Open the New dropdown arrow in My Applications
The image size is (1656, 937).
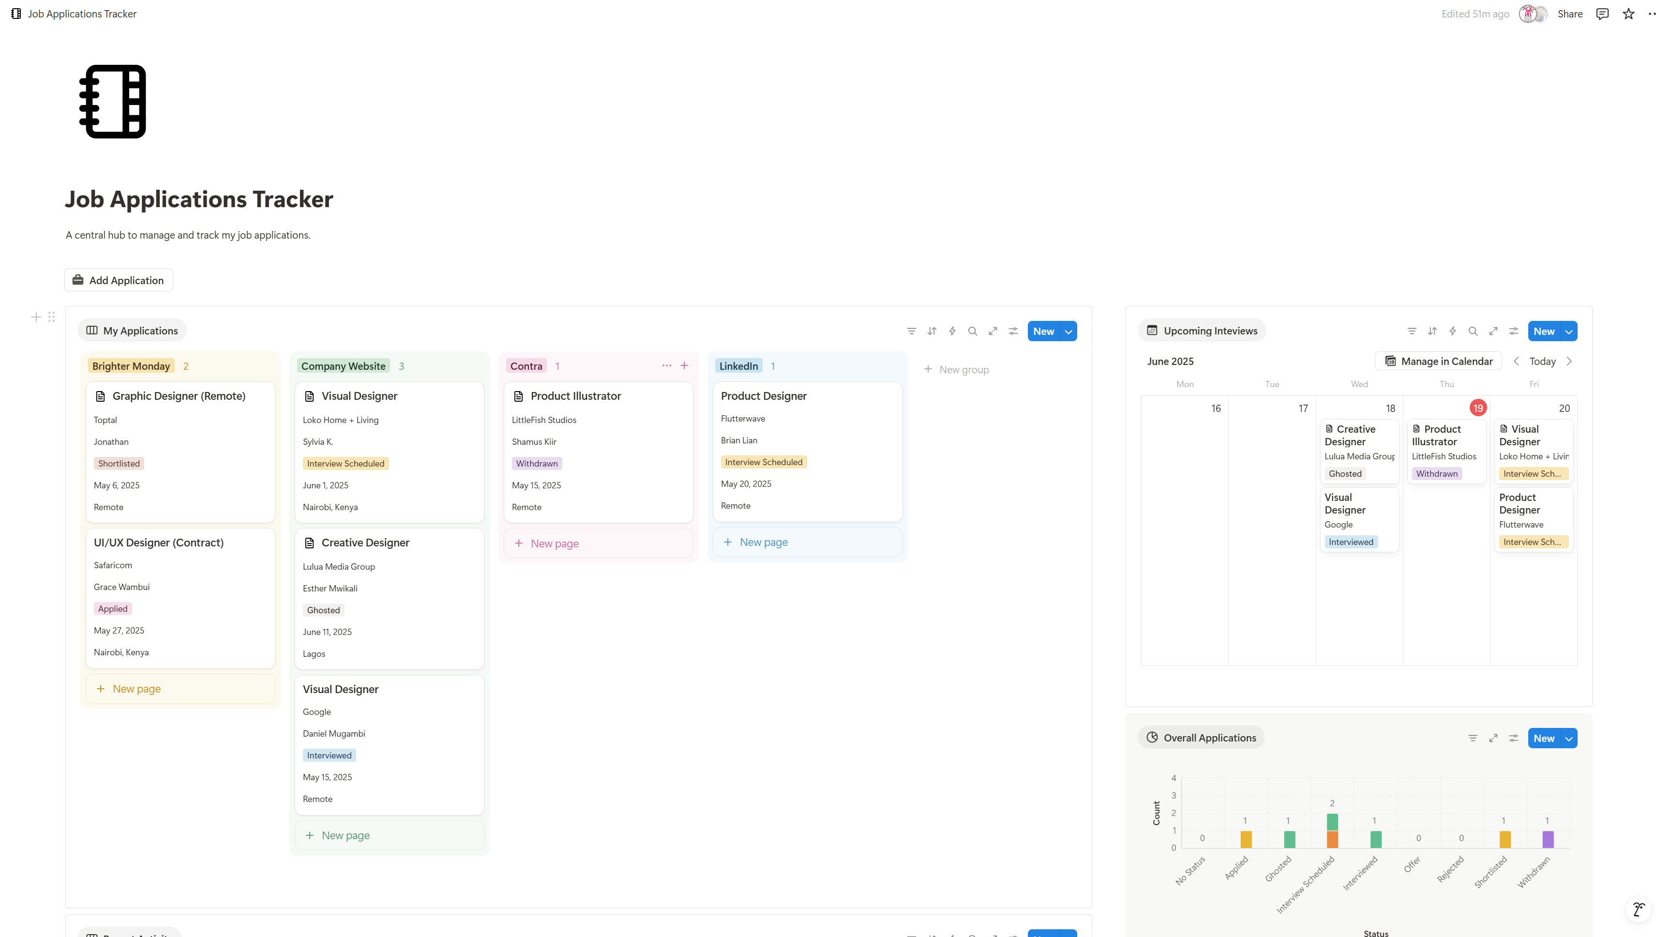click(1069, 332)
